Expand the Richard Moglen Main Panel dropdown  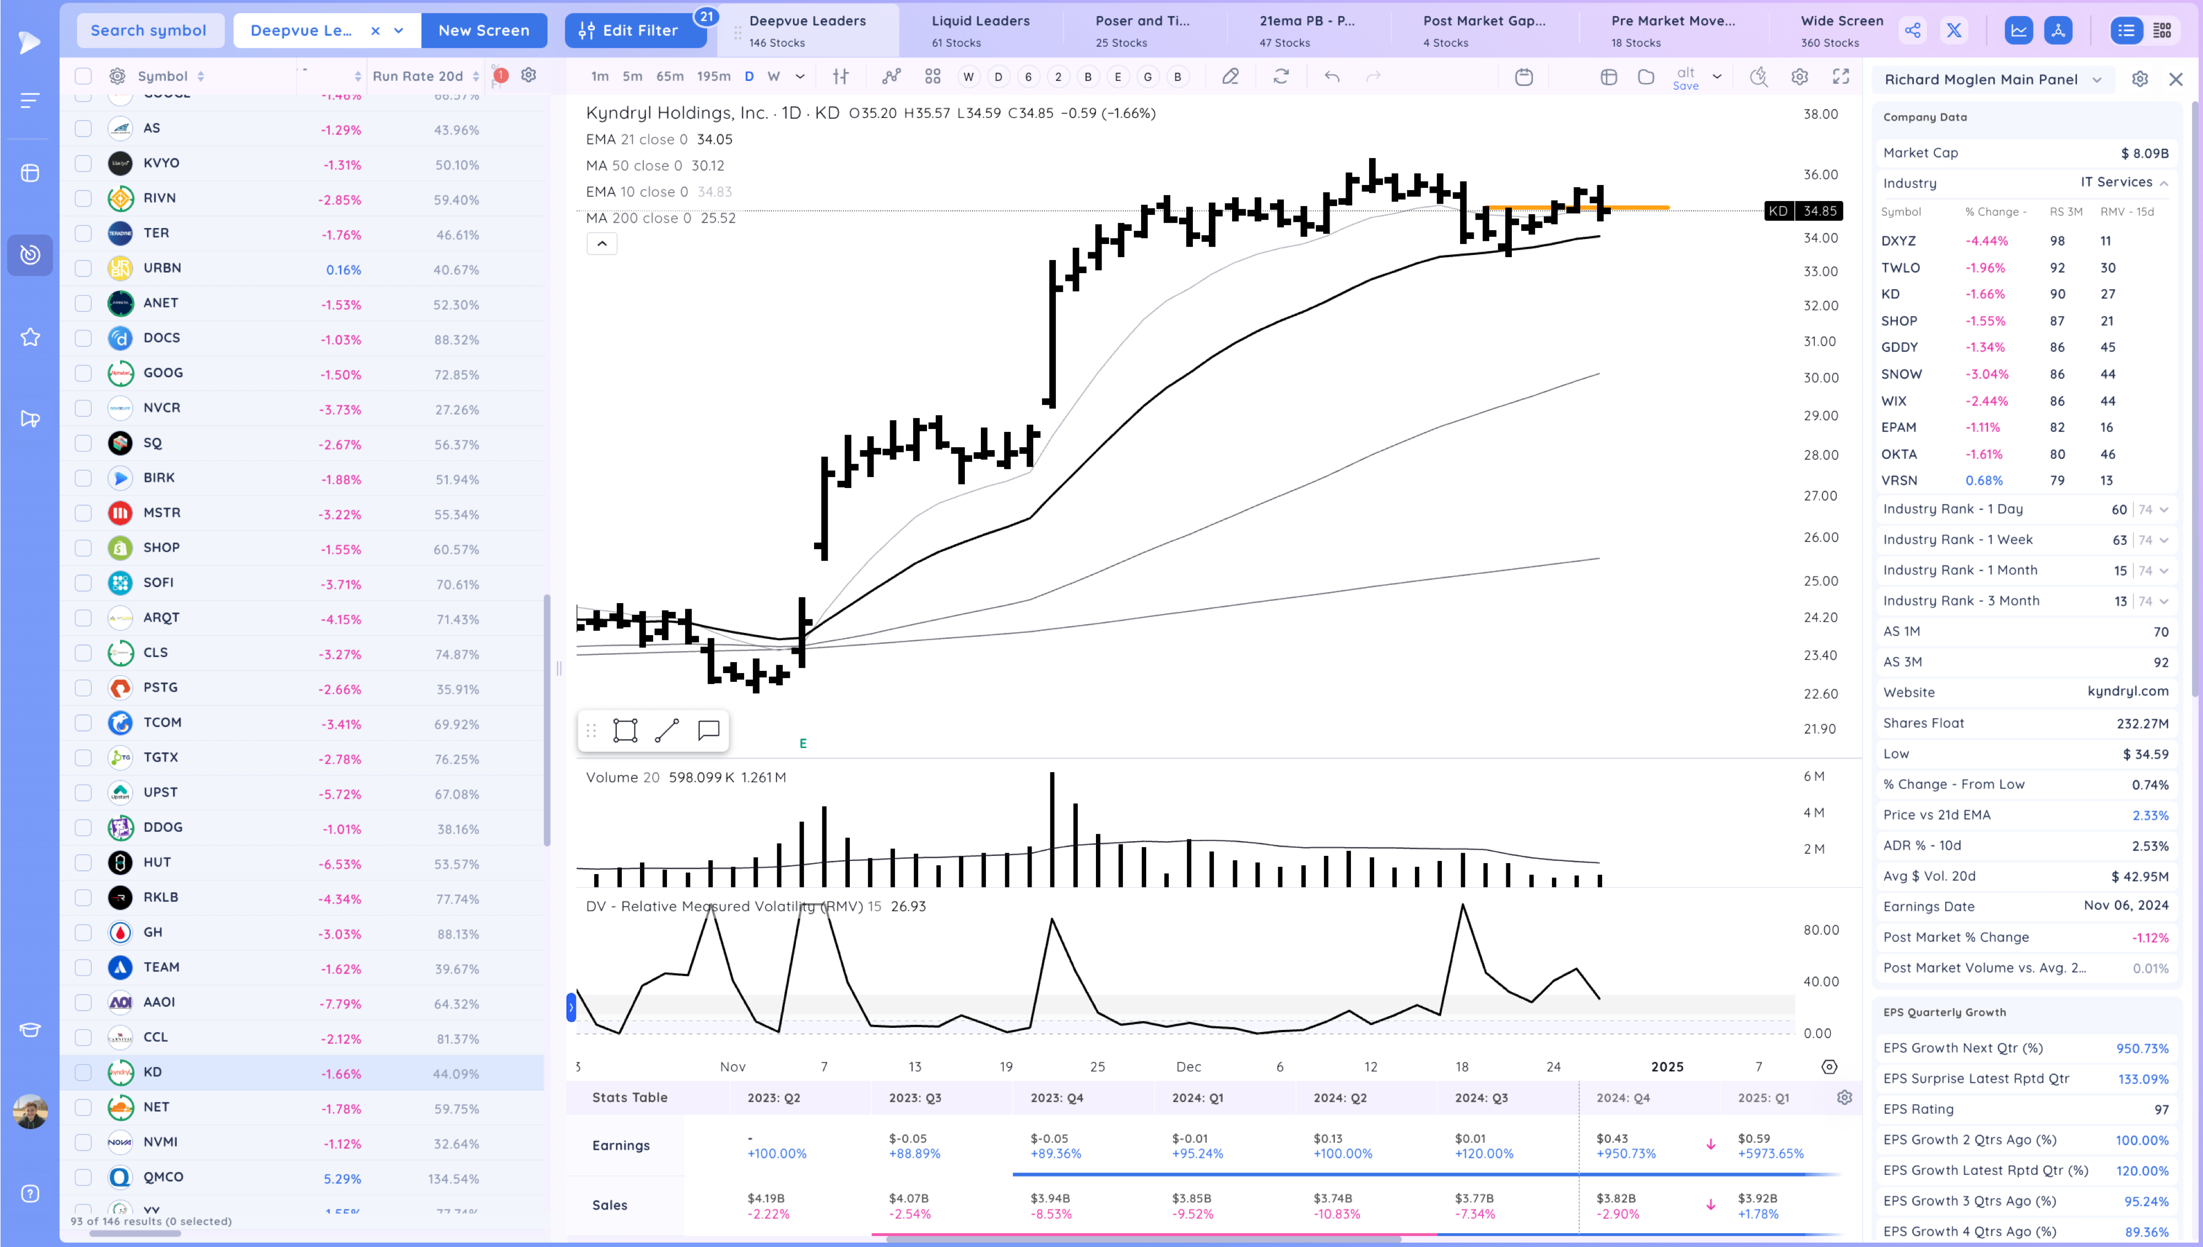2097,80
